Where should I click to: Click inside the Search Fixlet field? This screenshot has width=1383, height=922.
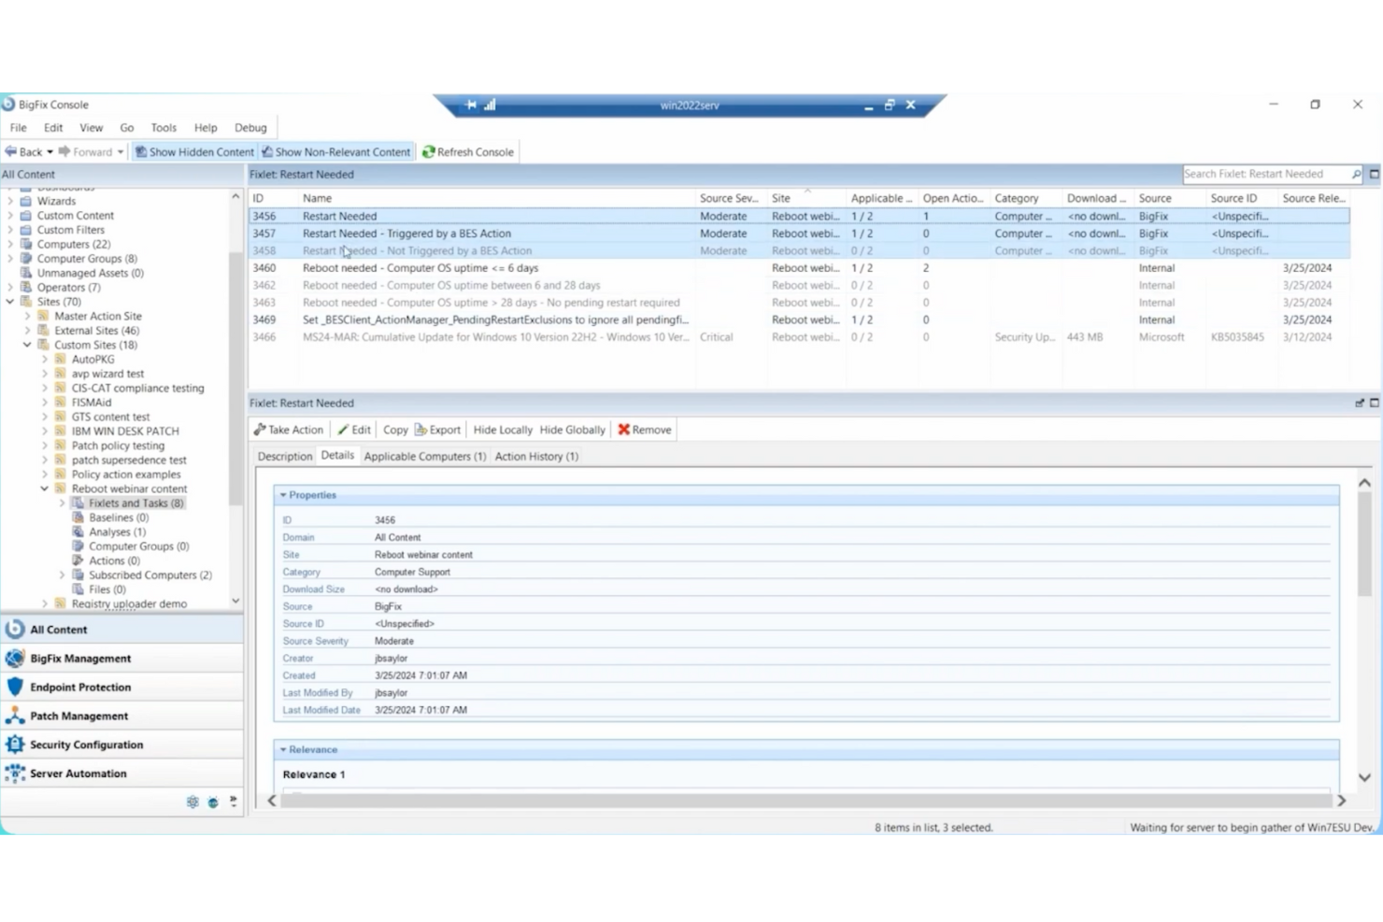(x=1266, y=174)
